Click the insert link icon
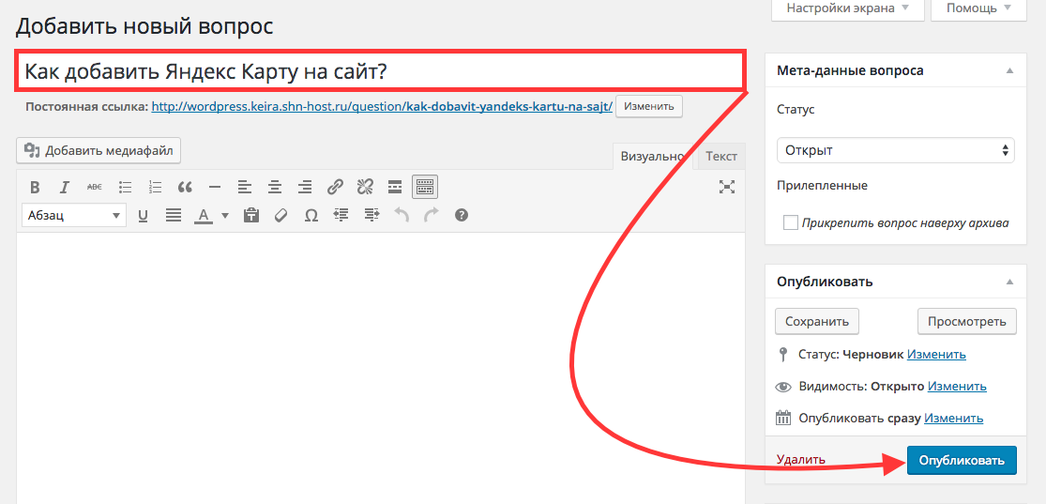1046x504 pixels. [335, 187]
